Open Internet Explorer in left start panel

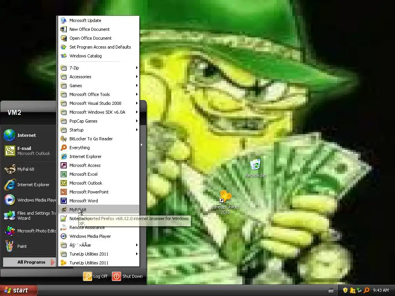pos(29,185)
